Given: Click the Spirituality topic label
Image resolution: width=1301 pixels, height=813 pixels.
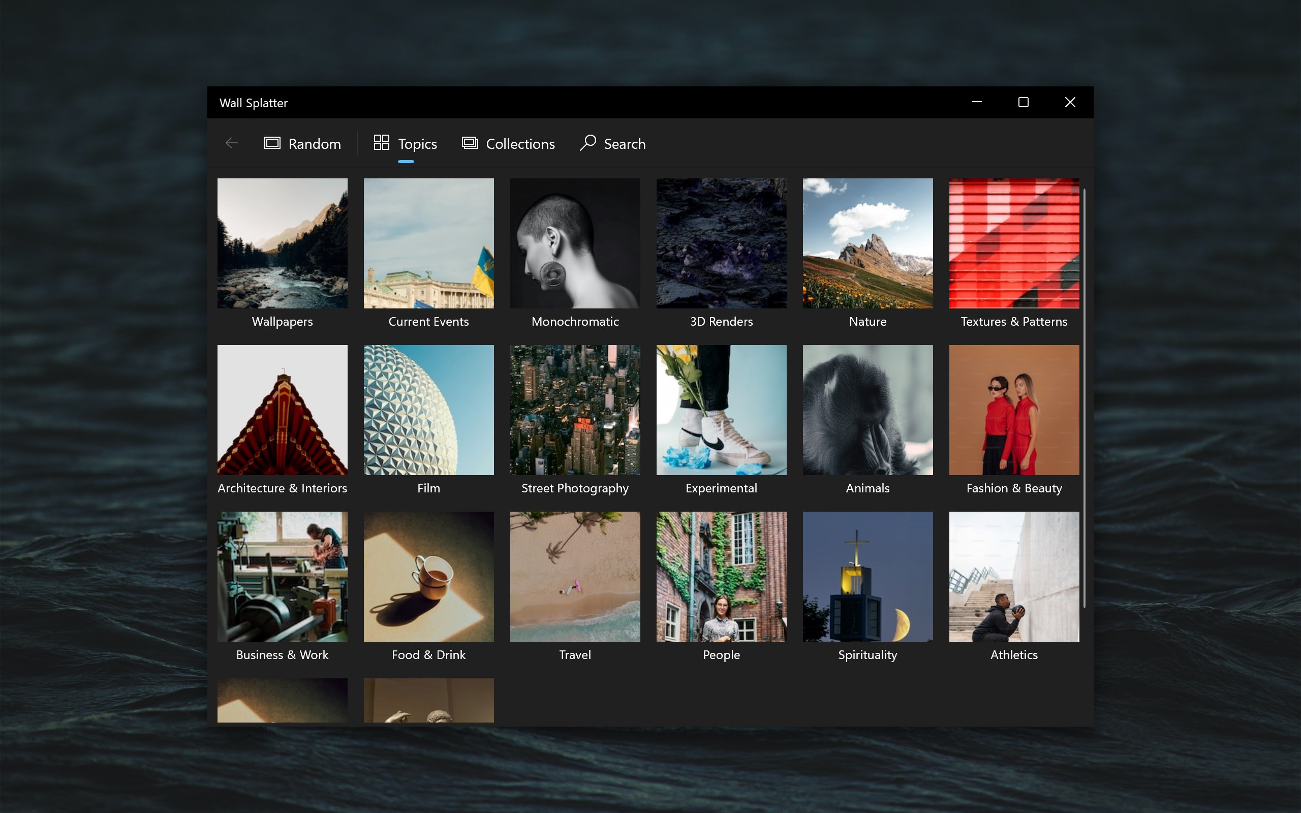Looking at the screenshot, I should pos(867,654).
